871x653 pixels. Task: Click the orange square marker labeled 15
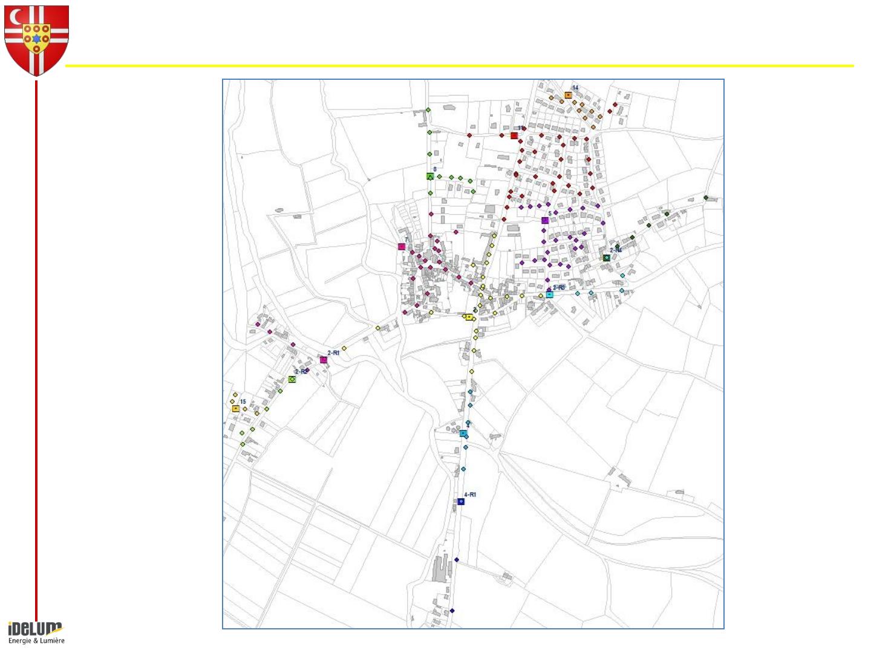(x=235, y=409)
